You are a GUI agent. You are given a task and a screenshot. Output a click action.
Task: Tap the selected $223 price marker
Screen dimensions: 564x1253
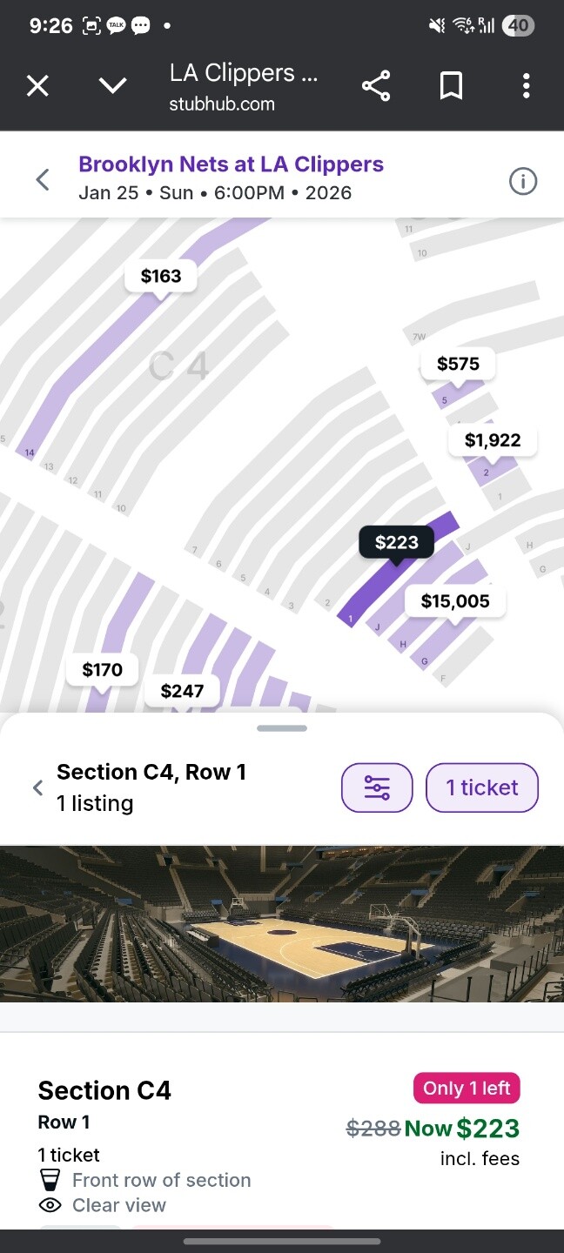coord(396,543)
